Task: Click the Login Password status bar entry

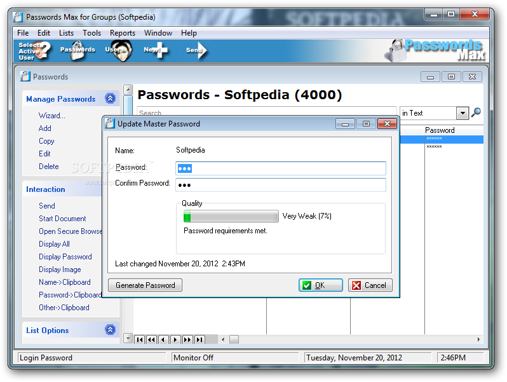Action: pyautogui.click(x=91, y=357)
